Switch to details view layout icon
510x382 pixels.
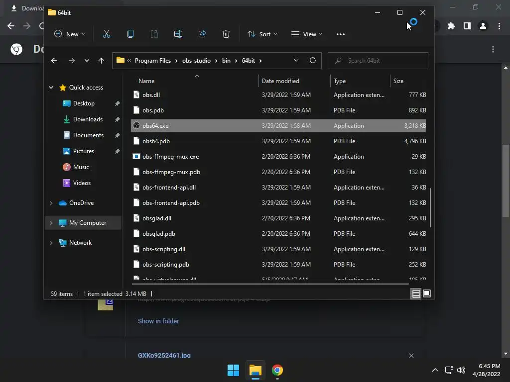(416, 293)
